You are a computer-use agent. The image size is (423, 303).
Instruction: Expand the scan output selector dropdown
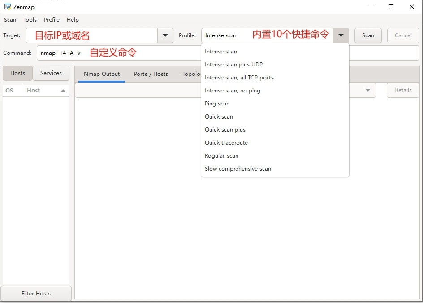[368, 90]
